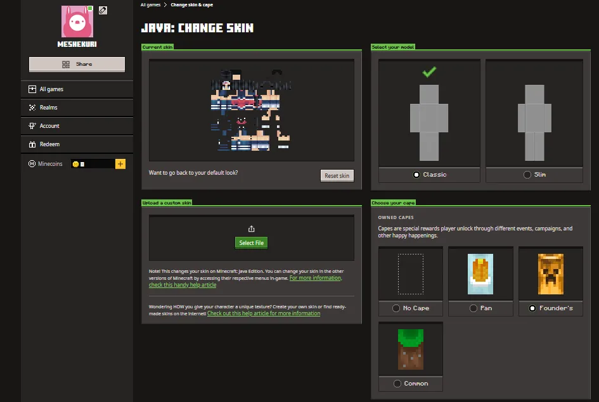Click the Common grass block cape thumbnail
Viewport: 599px width, 402px height.
411,349
